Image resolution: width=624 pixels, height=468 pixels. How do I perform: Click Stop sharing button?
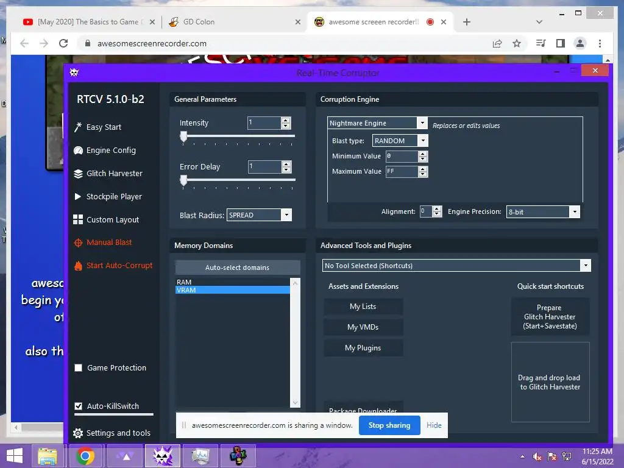[389, 425]
